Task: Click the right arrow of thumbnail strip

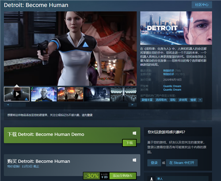Action: click(132, 105)
